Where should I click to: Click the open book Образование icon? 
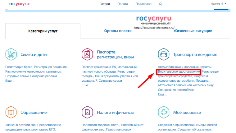11,112
